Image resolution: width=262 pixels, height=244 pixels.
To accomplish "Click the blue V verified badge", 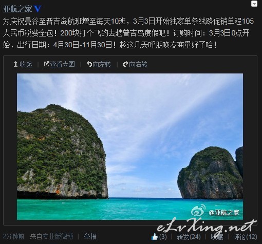I will pos(38,9).
